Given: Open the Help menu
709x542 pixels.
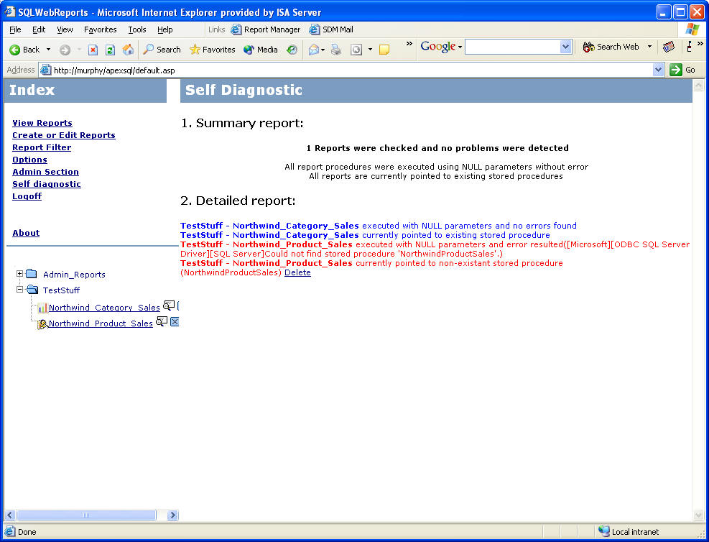Looking at the screenshot, I should point(165,29).
